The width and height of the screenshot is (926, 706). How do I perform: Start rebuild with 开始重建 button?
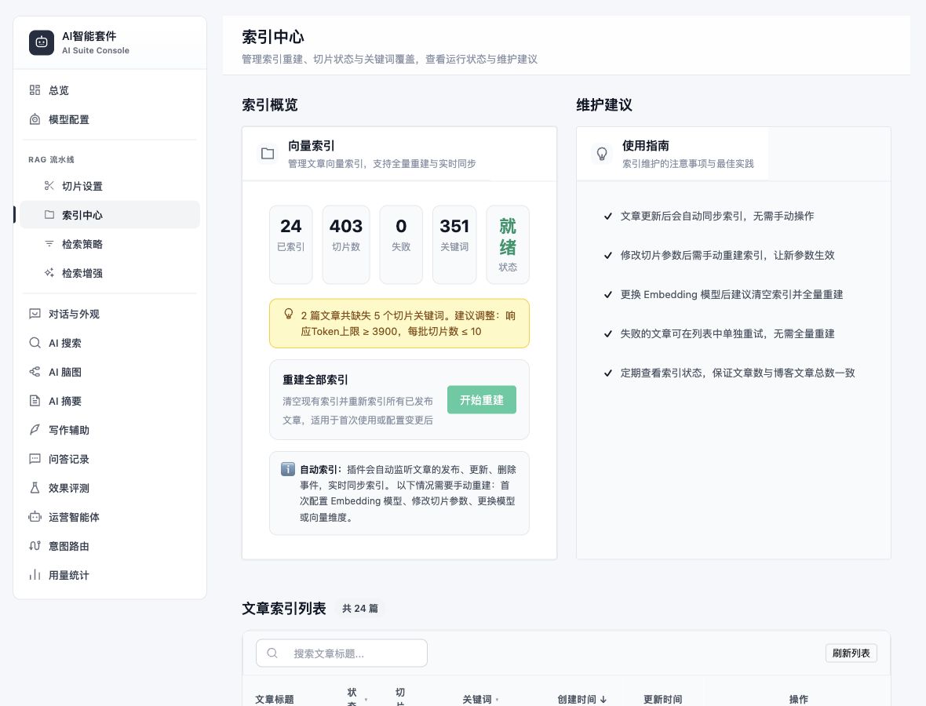[x=482, y=399]
